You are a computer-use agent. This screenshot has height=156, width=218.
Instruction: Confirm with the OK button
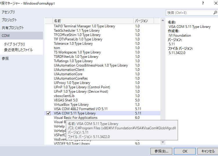tap(185, 151)
